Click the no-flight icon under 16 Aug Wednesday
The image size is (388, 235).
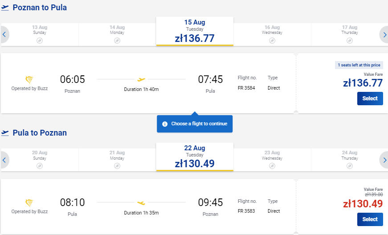272,41
